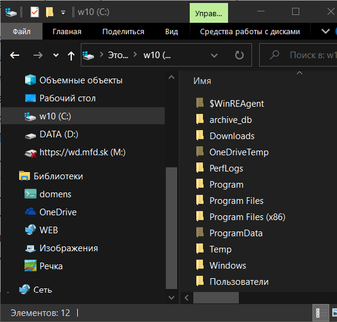Refresh the current folder view
Viewport: 337px width, 322px height.
click(x=239, y=55)
